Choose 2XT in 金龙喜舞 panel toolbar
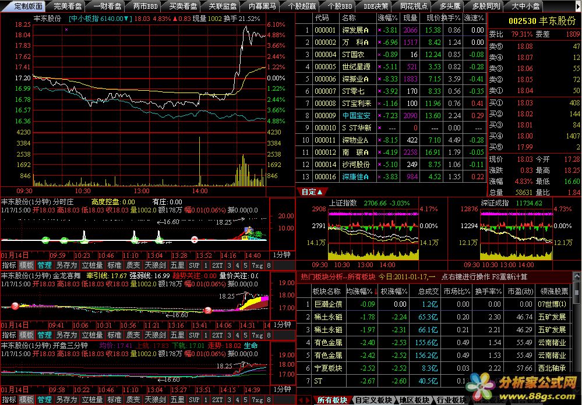Screen dimensions: 582x405 point(217,335)
